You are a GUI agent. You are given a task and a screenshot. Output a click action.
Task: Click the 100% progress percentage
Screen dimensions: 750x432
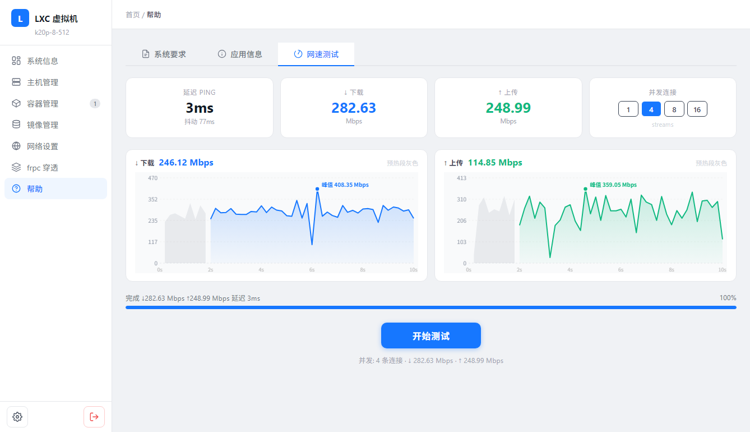(x=728, y=298)
